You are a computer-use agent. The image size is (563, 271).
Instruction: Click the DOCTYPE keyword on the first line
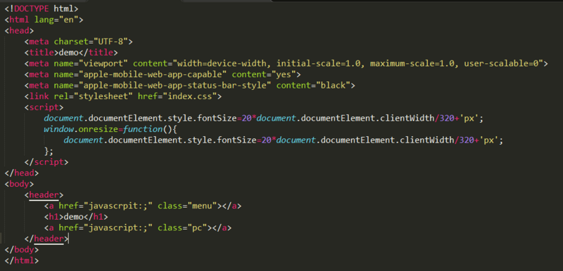32,9
